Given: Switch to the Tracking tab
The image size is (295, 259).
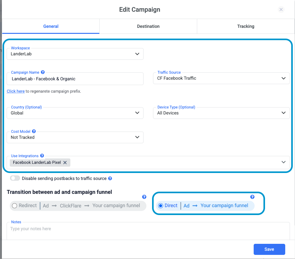Looking at the screenshot, I should pyautogui.click(x=246, y=26).
